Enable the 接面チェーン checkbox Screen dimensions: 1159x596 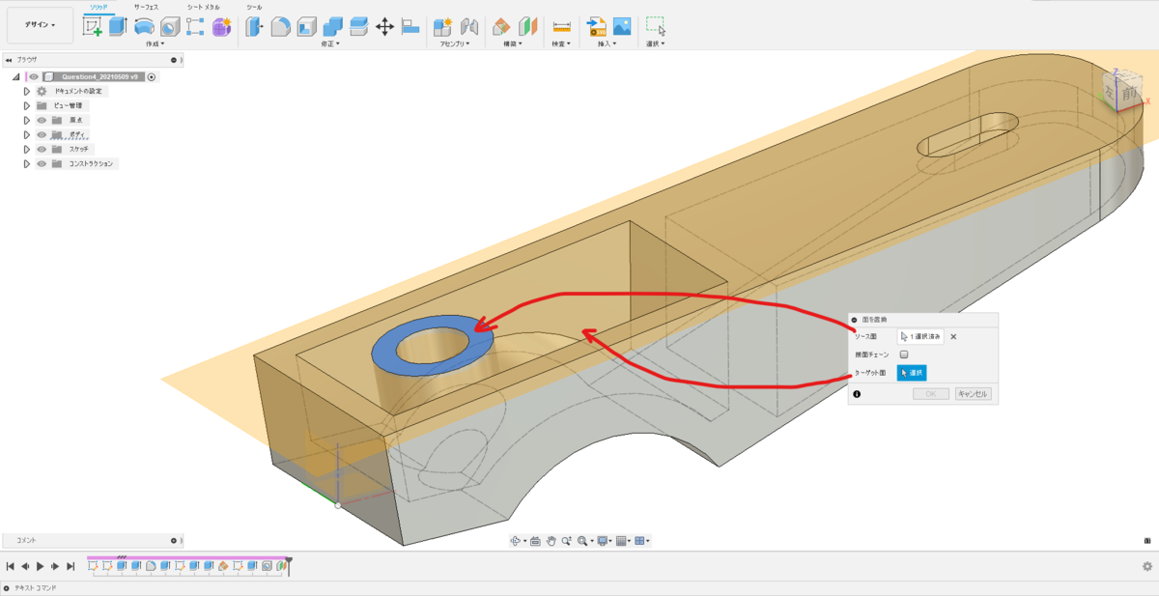point(904,355)
